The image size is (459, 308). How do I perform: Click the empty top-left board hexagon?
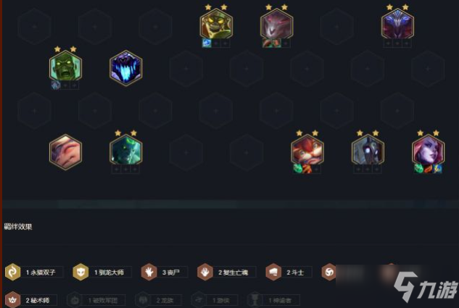pyautogui.click(x=35, y=26)
